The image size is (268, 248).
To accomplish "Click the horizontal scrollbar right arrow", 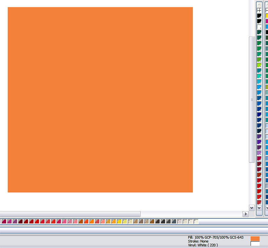I will click(x=246, y=214).
